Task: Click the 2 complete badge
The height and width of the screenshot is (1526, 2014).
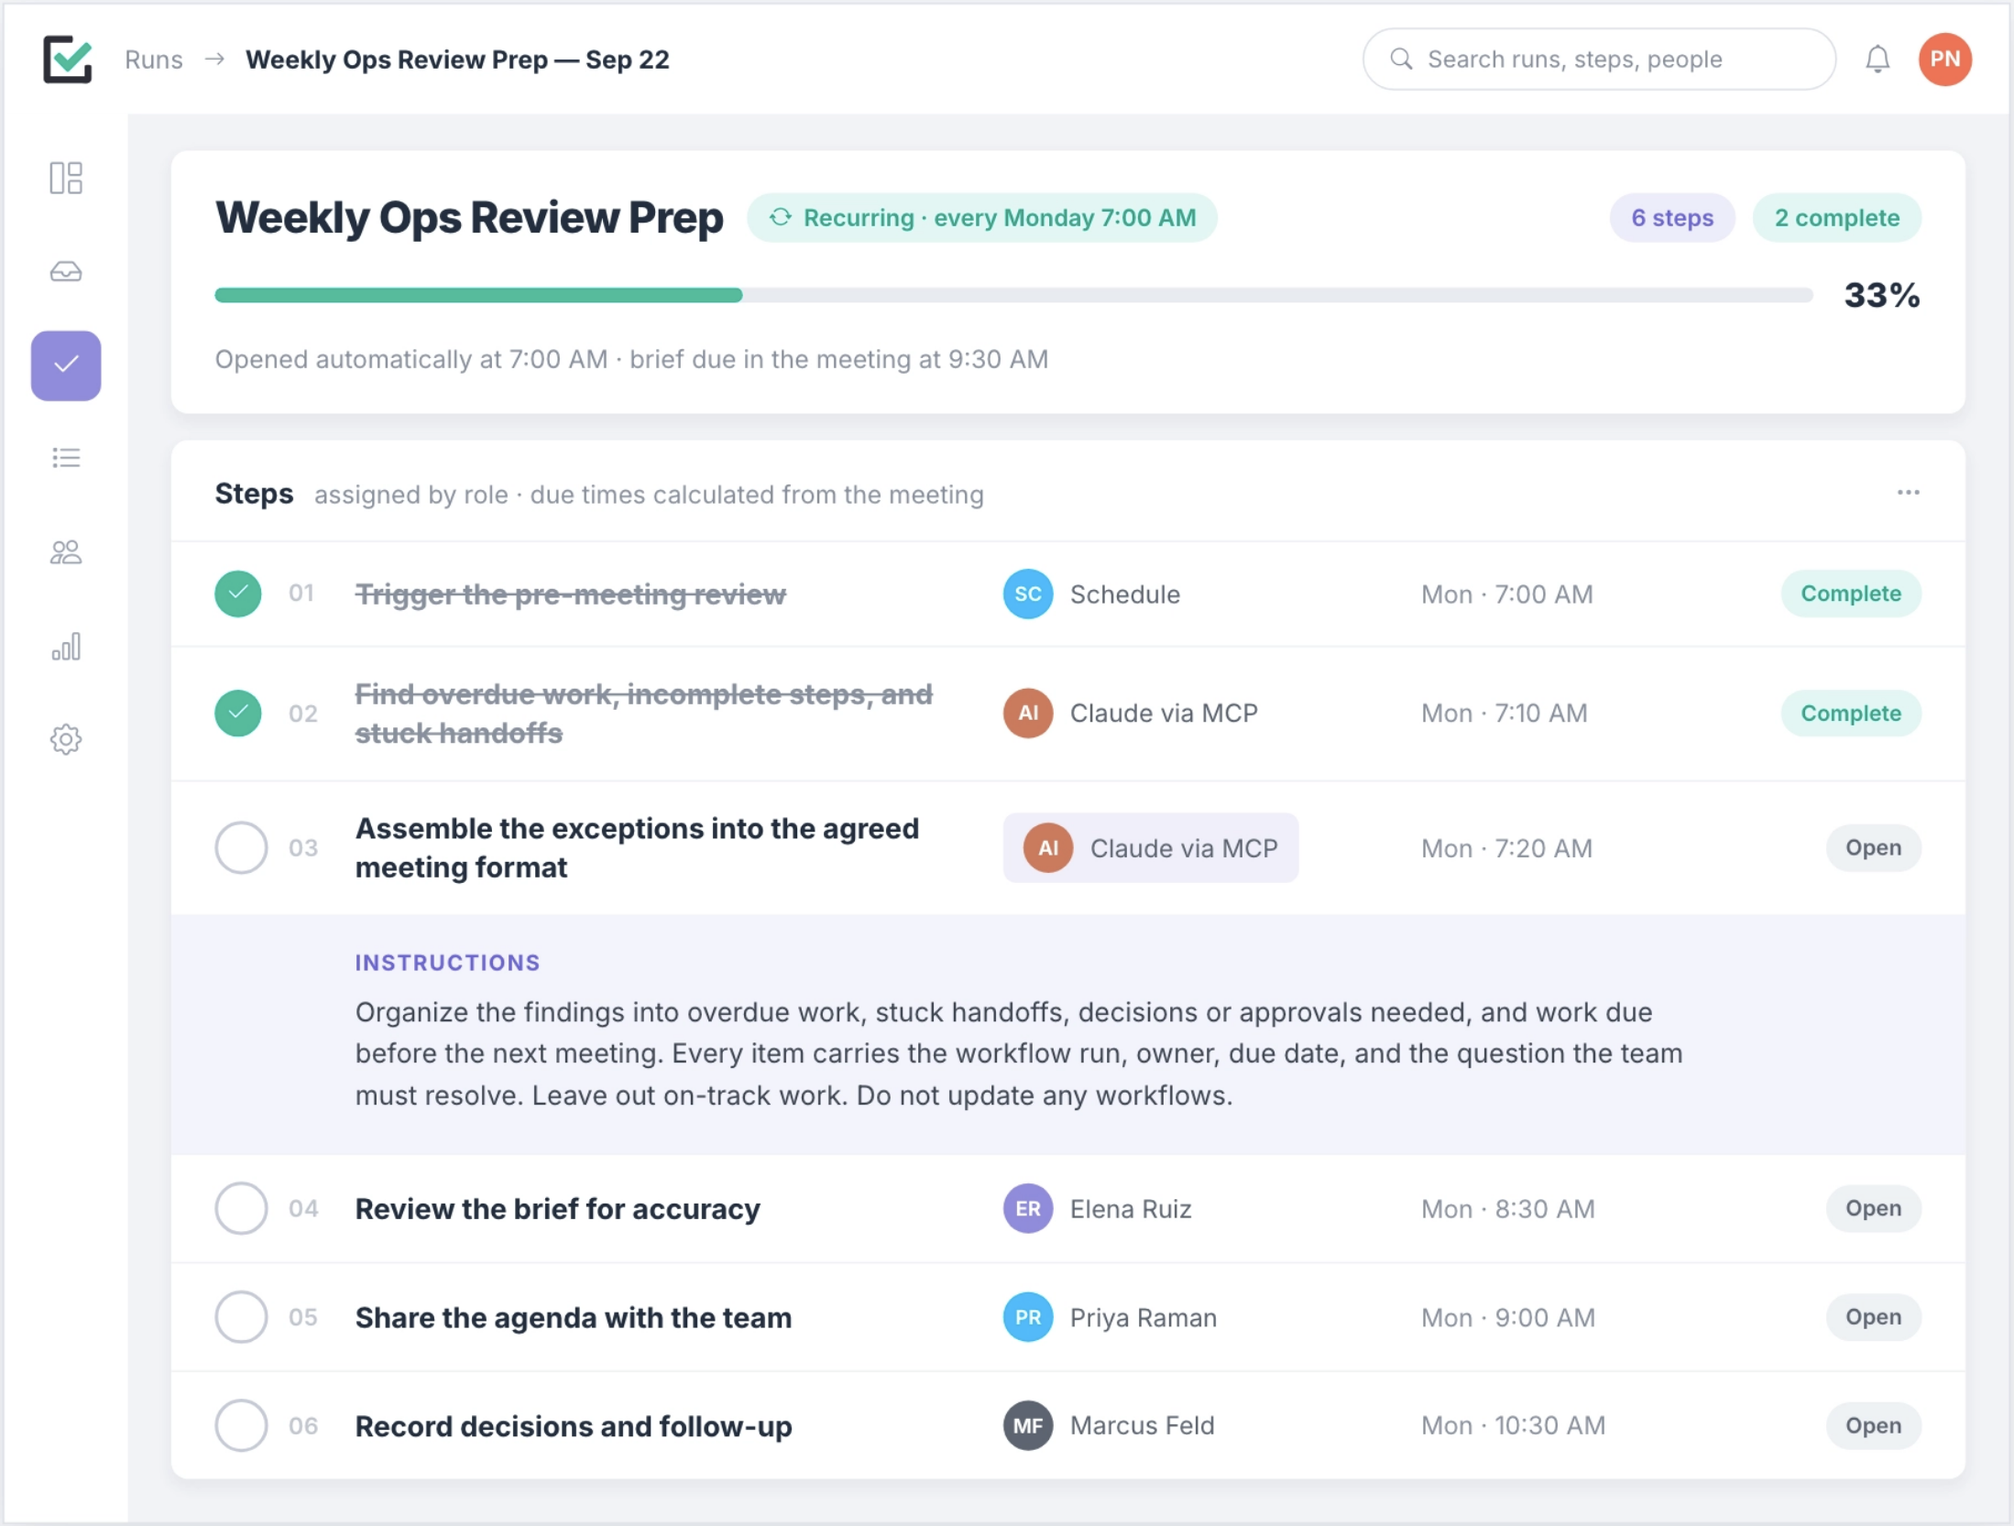Action: click(1836, 217)
